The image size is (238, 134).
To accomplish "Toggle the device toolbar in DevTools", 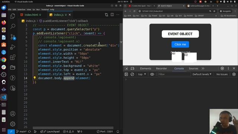I will pos(132,68).
